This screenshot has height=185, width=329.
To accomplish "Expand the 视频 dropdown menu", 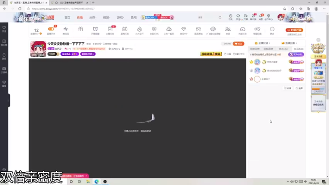I will coord(107,17).
